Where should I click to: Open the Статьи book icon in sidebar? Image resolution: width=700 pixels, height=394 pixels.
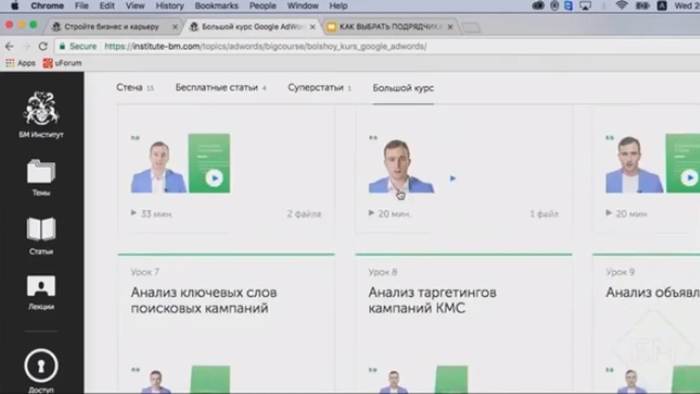[x=41, y=229]
